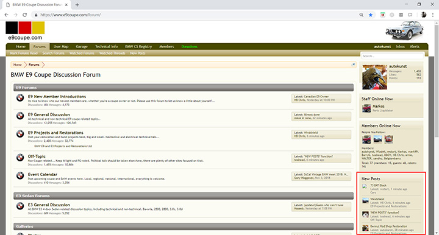Image resolution: width=439 pixels, height=235 pixels.
Task: Click avatar next to 'NEW POSTS' function post
Action: tap(365, 214)
